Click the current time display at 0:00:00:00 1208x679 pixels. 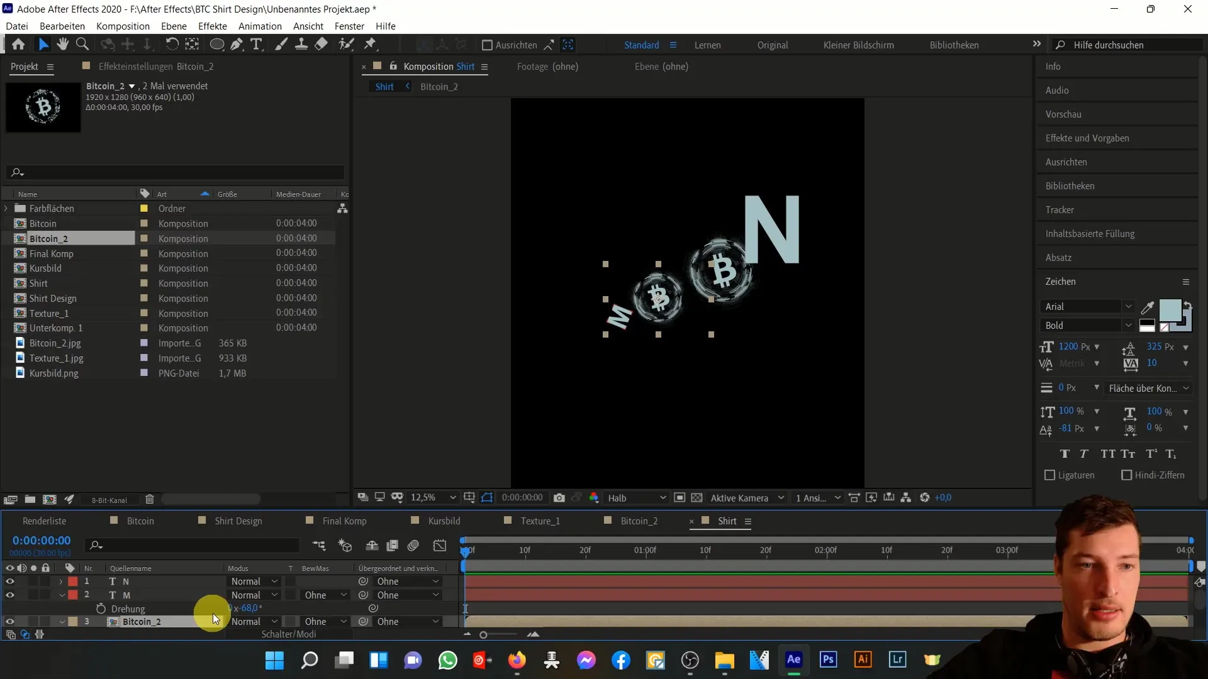[41, 539]
